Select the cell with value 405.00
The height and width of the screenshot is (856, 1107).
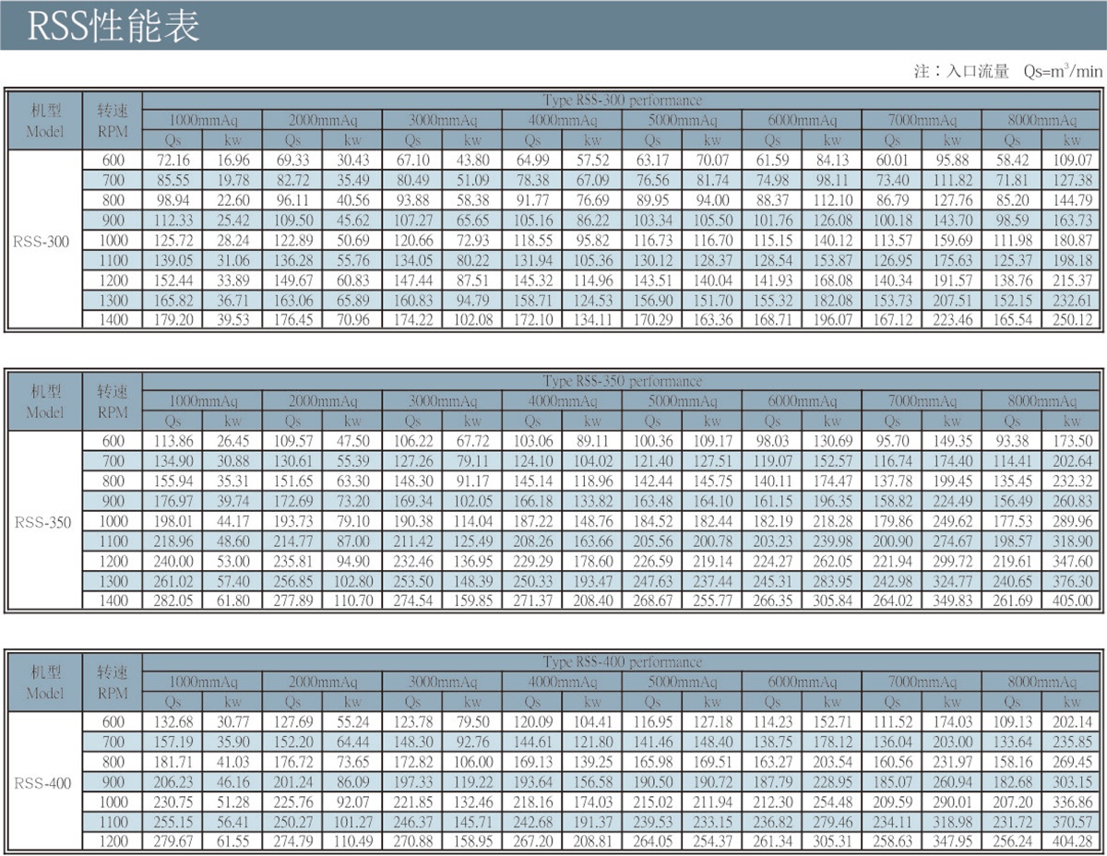tap(1071, 600)
